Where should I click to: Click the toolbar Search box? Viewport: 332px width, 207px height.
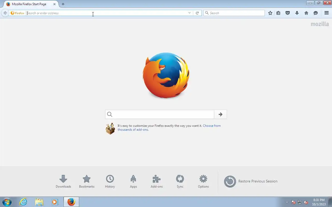[x=234, y=13]
